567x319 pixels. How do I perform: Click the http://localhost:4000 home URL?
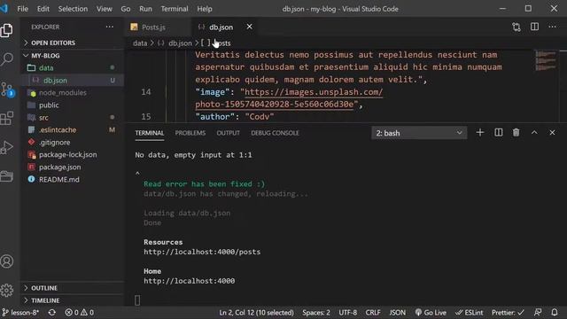pyautogui.click(x=189, y=281)
